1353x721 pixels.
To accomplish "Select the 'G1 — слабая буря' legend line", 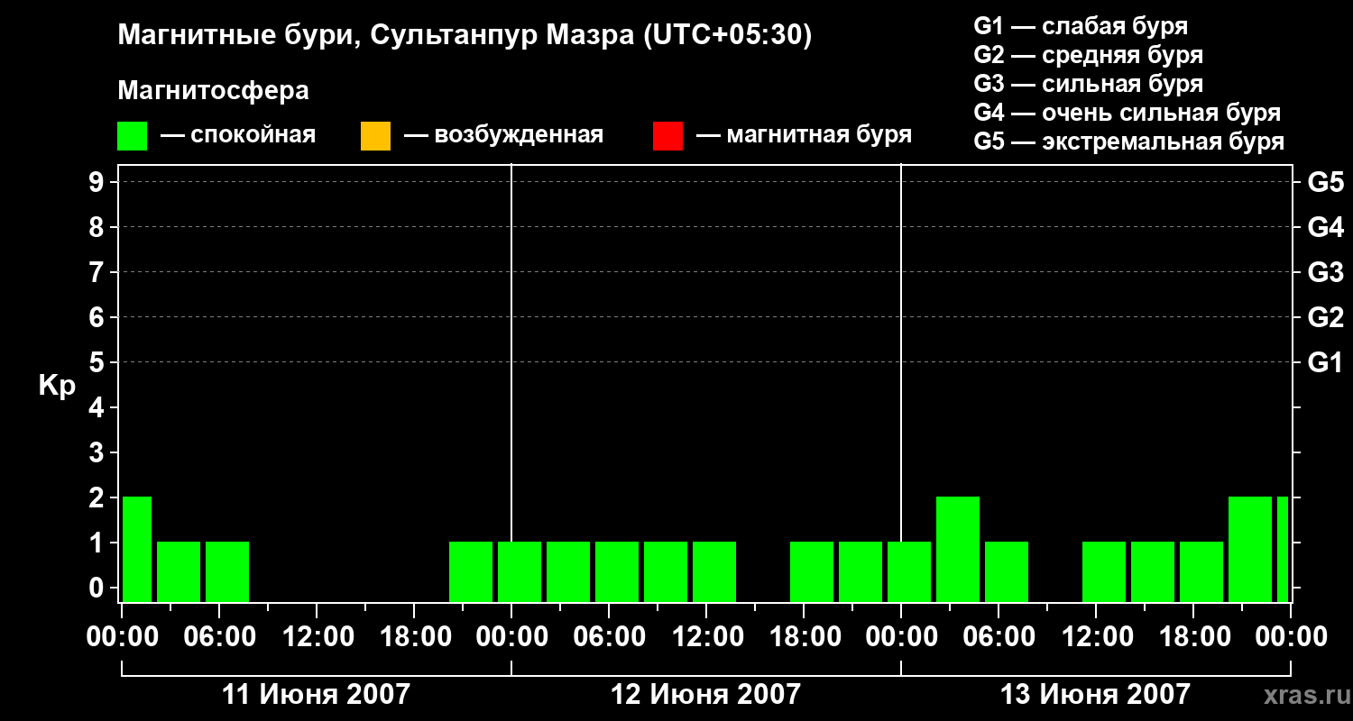I will coord(1081,25).
